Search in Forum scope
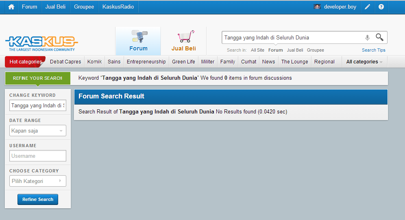Screen dimensions: 405x220 [276, 50]
